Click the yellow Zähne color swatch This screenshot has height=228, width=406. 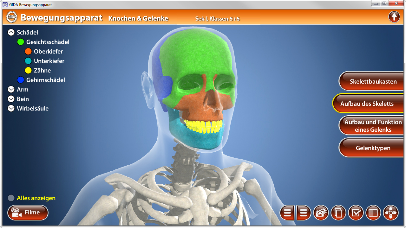28,71
